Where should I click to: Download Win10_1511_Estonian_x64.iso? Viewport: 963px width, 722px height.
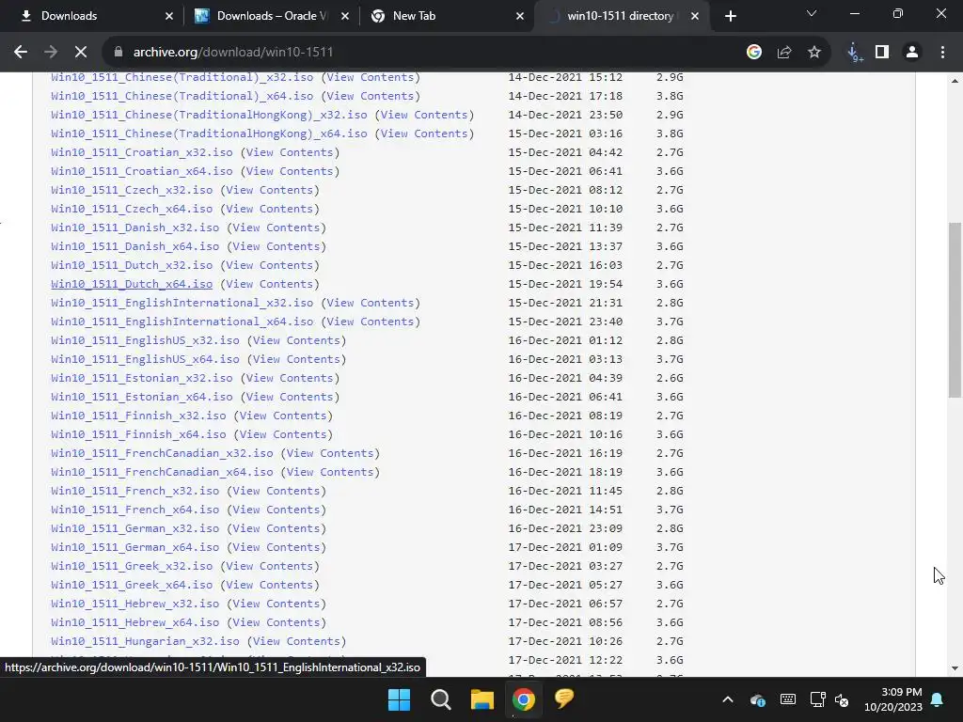pyautogui.click(x=142, y=397)
